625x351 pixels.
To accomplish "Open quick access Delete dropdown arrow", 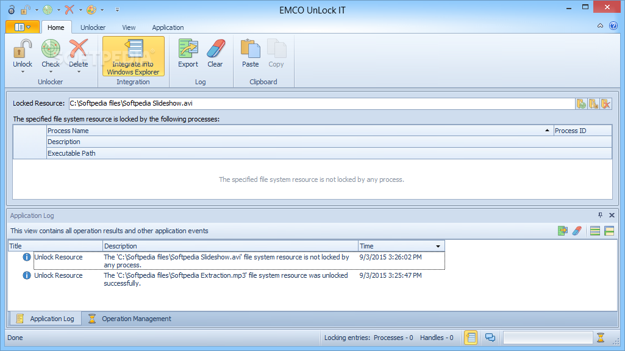I will [80, 10].
